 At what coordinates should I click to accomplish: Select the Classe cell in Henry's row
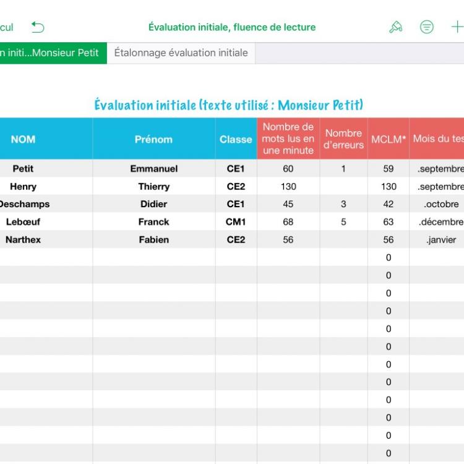236,186
